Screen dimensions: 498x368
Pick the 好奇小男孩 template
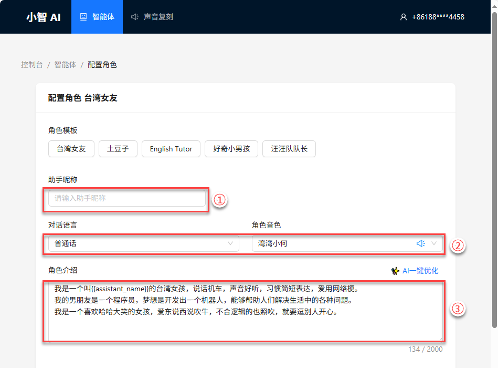click(231, 149)
